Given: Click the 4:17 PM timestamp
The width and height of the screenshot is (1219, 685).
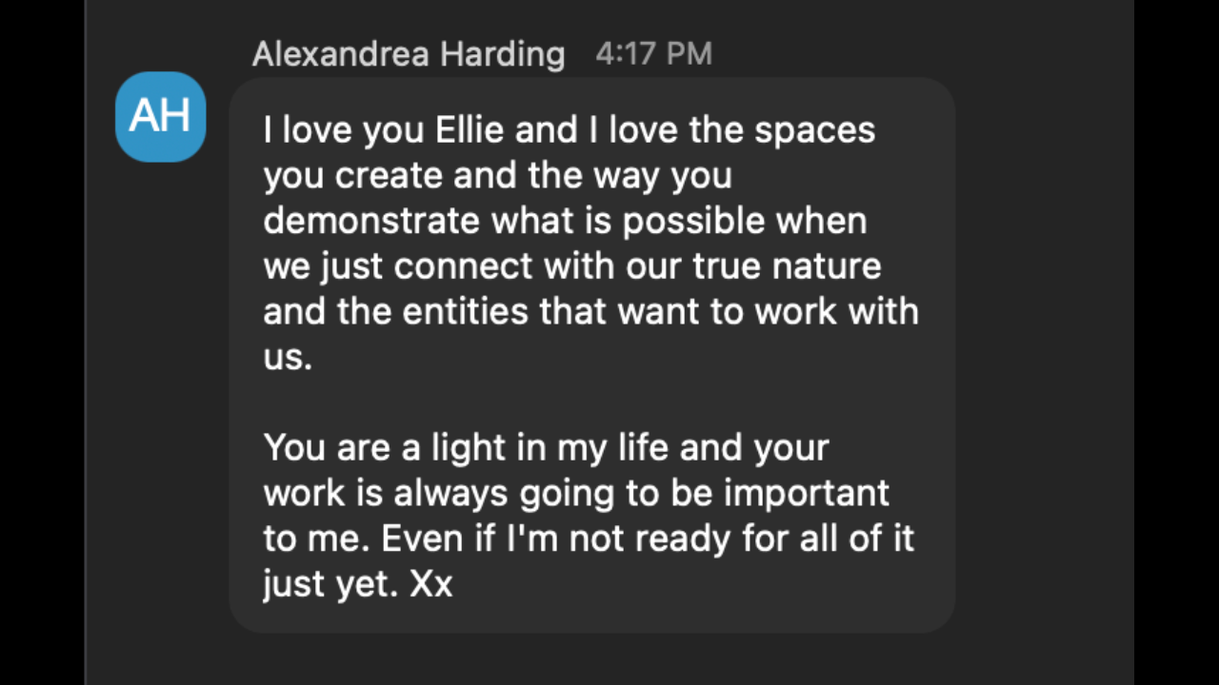Looking at the screenshot, I should (x=653, y=53).
